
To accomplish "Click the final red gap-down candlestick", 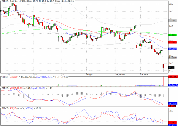I will (x=163, y=67).
